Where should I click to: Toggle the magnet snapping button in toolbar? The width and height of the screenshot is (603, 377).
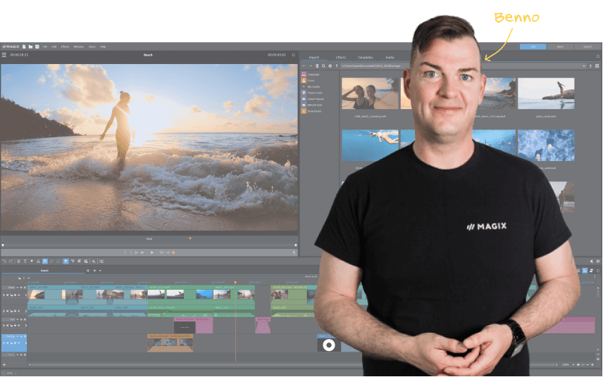pyautogui.click(x=44, y=261)
